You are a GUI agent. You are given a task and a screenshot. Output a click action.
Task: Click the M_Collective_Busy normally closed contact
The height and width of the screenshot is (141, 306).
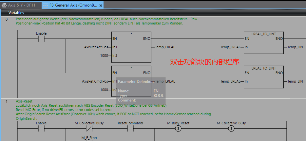[x=87, y=129]
